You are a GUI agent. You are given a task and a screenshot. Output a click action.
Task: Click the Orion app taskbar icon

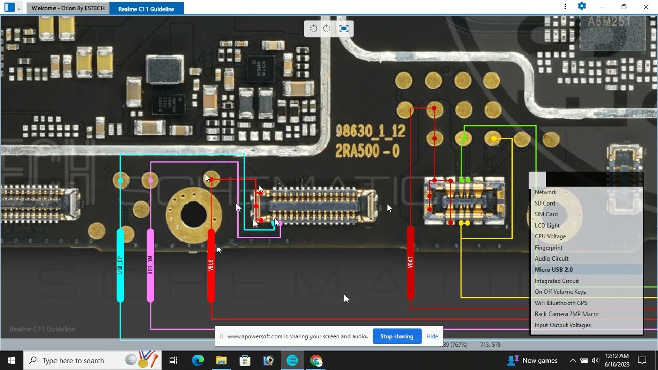click(x=292, y=360)
